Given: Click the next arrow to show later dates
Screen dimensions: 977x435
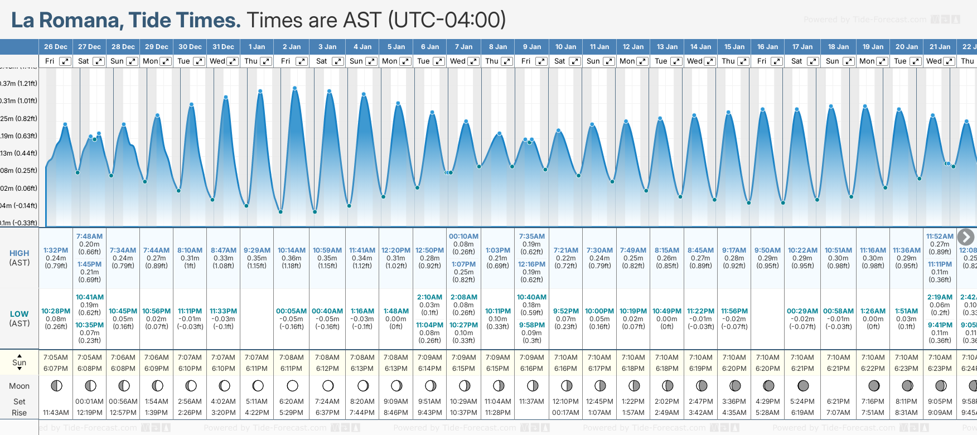Looking at the screenshot, I should (x=966, y=237).
